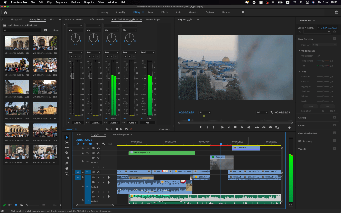The height and width of the screenshot is (213, 341).
Task: Toggle visibility eye for track V3
Action: (98, 153)
